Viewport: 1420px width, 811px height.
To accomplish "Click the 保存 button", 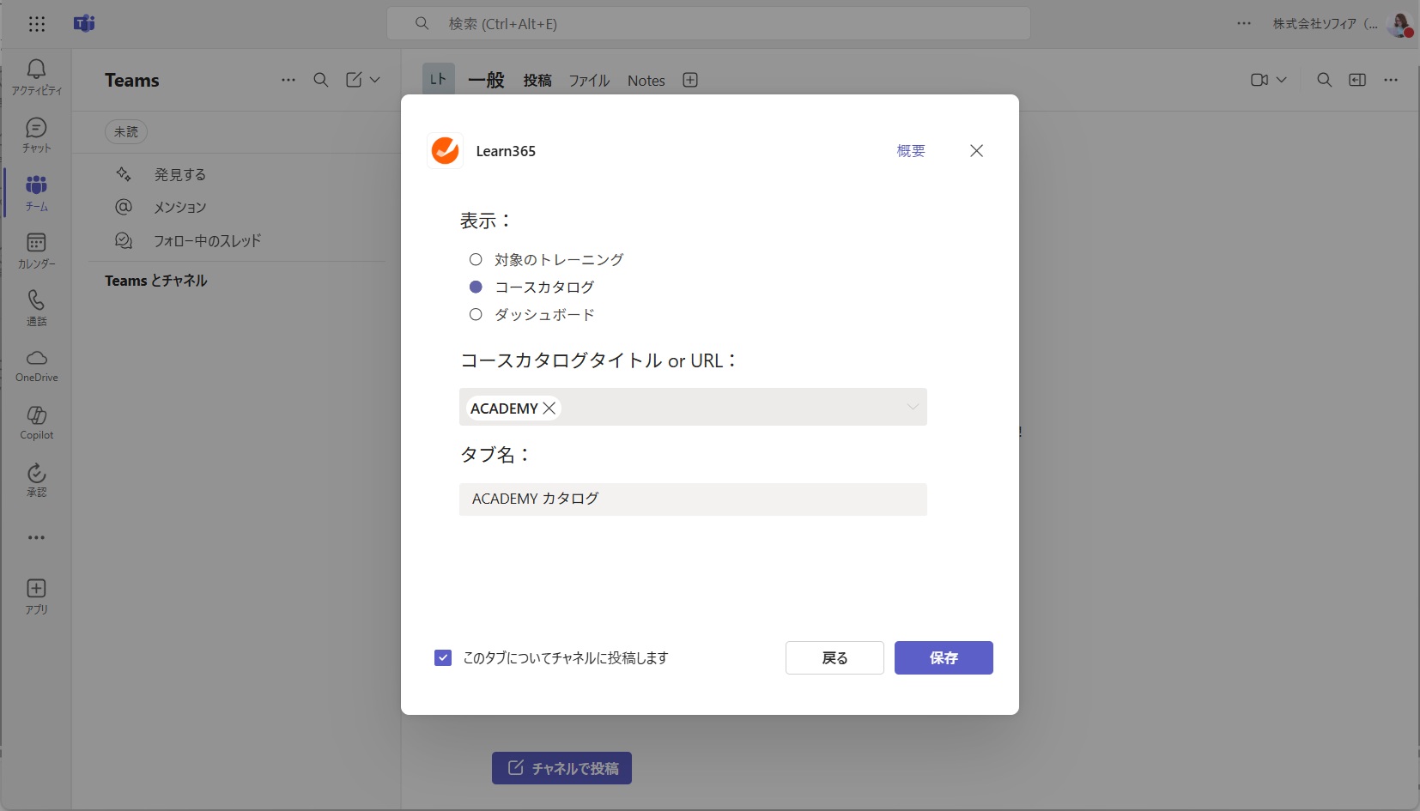I will pyautogui.click(x=944, y=657).
